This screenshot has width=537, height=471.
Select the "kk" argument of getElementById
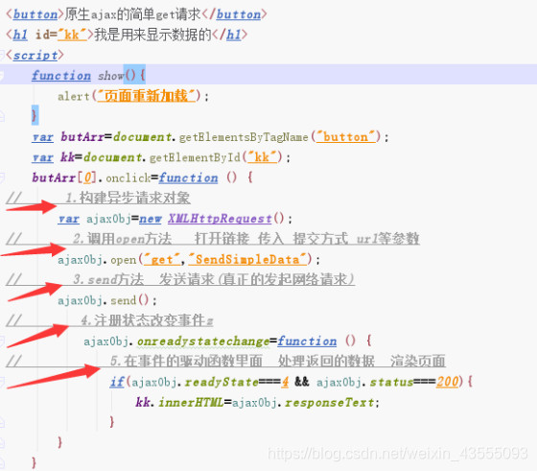tap(262, 157)
